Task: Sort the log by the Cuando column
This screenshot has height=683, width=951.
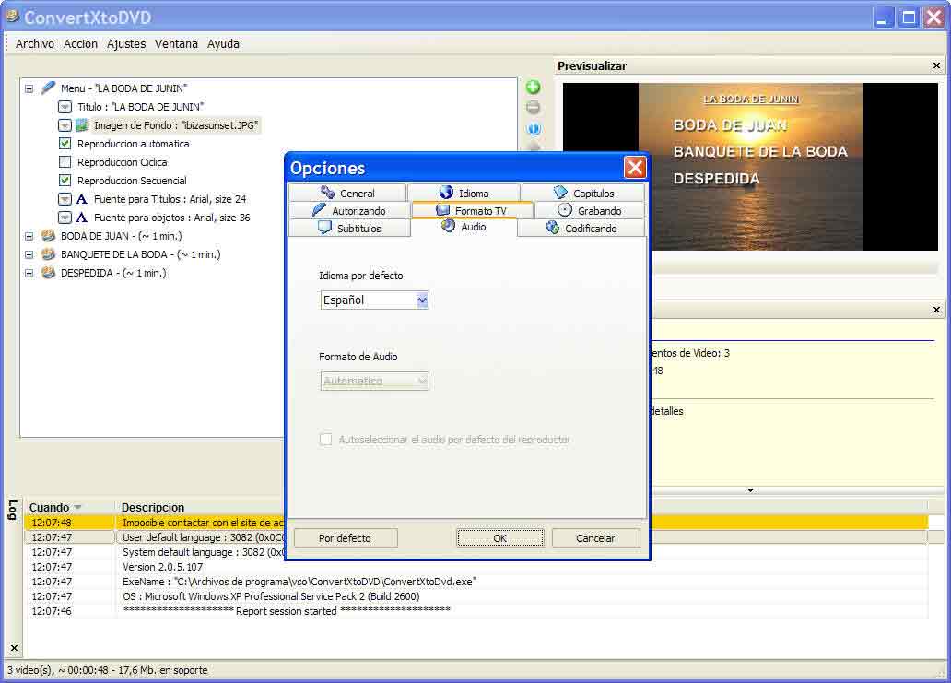Action: click(x=69, y=507)
